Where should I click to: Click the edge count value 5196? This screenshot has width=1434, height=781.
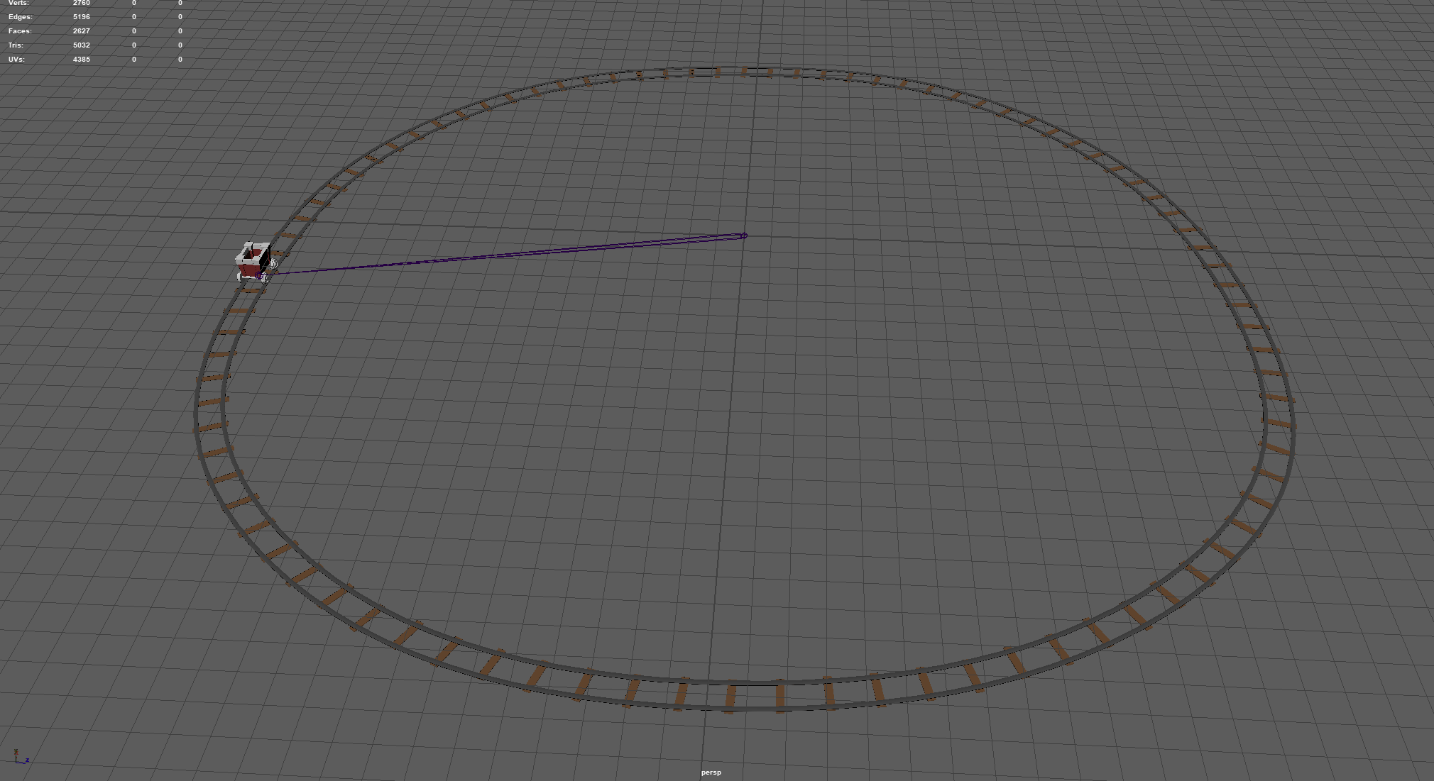pyautogui.click(x=81, y=17)
